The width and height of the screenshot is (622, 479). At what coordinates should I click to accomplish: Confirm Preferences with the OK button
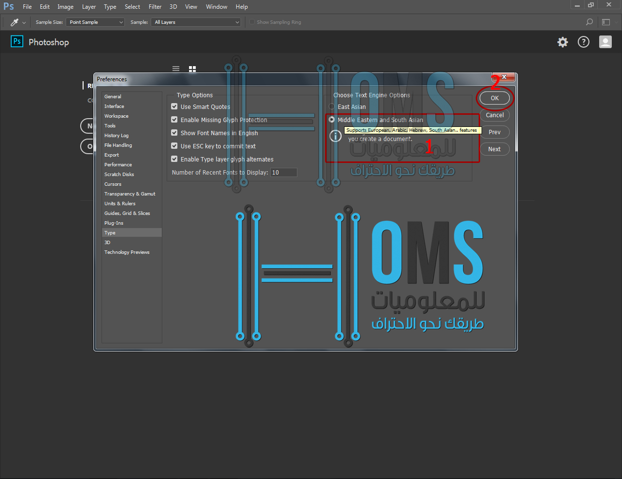click(495, 98)
